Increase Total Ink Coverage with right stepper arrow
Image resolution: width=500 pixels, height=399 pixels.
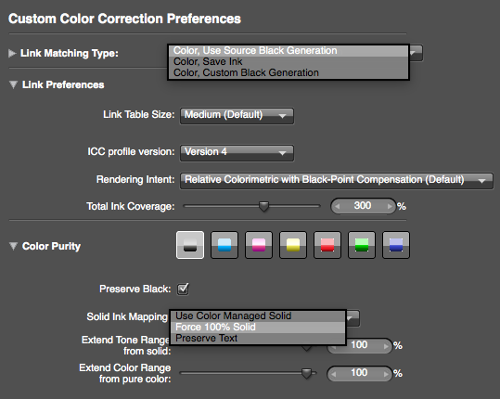(390, 206)
